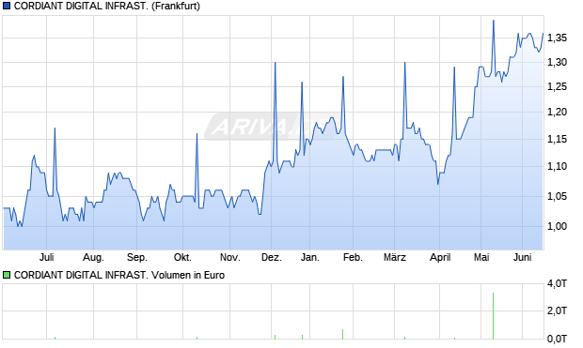Click the chart title CORDIANT DIGITAL INFRAST. (Frankfurt)
583x348 pixels.
click(106, 6)
